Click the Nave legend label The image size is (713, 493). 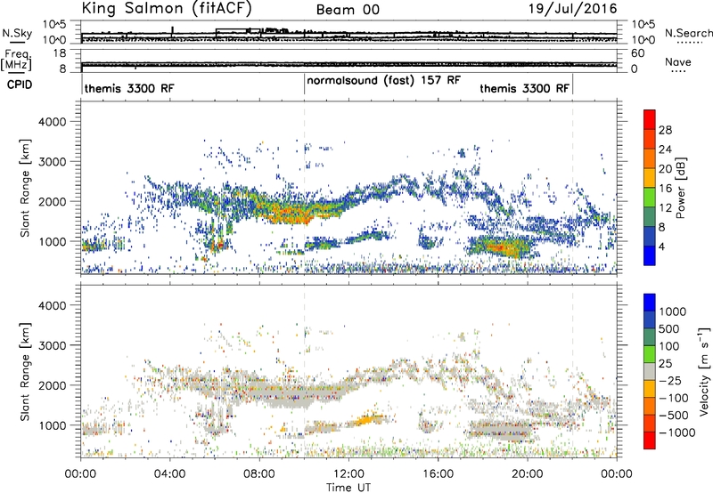point(678,61)
